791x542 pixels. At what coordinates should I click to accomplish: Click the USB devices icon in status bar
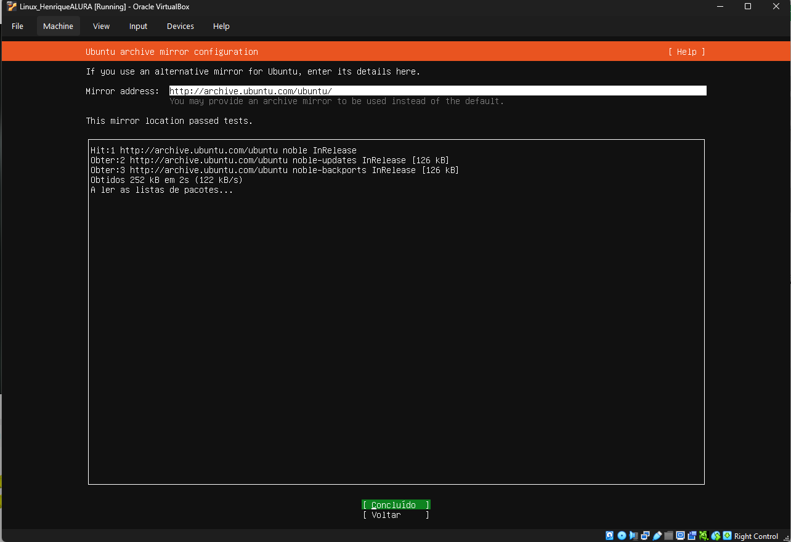click(x=657, y=536)
